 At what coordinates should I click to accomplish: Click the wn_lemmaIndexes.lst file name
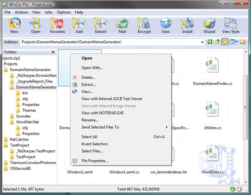pyautogui.click(x=168, y=172)
